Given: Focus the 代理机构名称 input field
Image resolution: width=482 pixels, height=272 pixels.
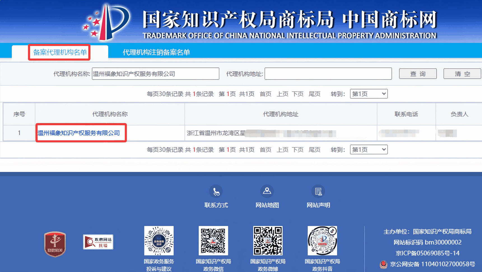Looking at the screenshot, I should point(155,74).
